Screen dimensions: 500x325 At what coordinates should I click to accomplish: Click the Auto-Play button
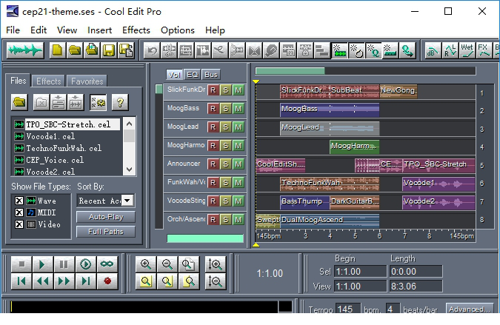pyautogui.click(x=106, y=217)
